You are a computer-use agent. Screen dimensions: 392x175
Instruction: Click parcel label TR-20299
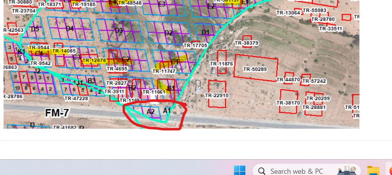coord(318,99)
